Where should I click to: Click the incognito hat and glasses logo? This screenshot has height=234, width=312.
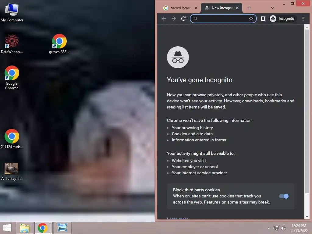[178, 57]
